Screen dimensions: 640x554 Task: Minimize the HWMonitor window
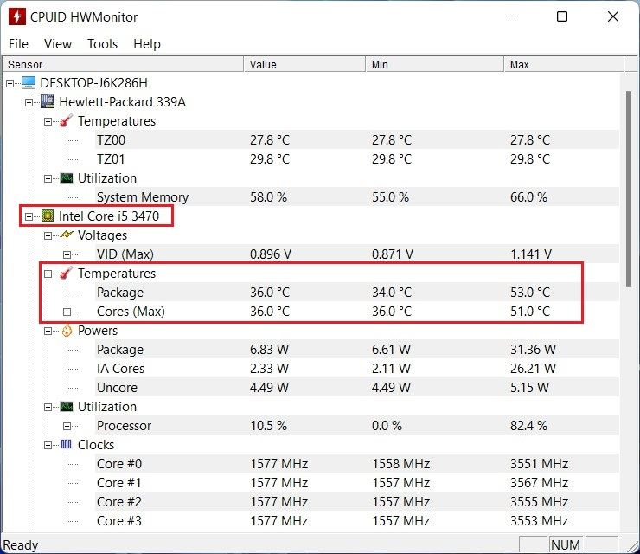tap(512, 16)
